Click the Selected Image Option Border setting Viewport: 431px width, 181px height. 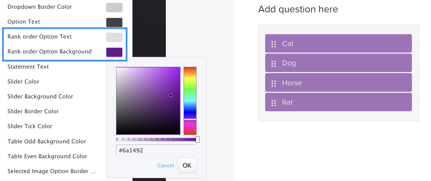[51, 171]
